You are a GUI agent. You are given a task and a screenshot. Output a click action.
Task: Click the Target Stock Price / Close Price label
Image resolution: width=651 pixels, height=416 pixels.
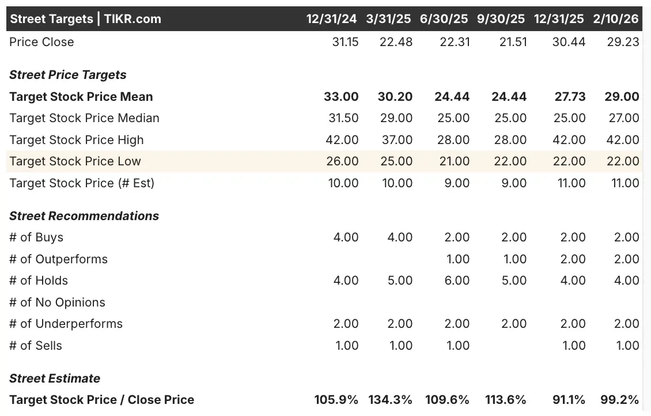pyautogui.click(x=101, y=400)
